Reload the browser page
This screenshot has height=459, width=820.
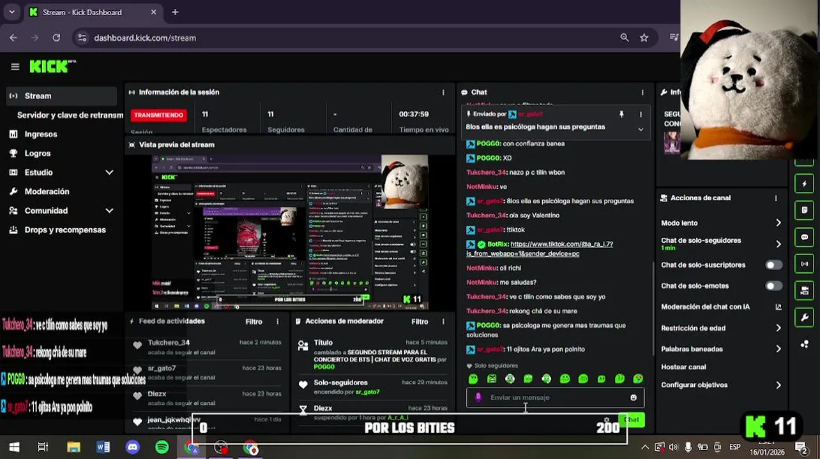(56, 38)
